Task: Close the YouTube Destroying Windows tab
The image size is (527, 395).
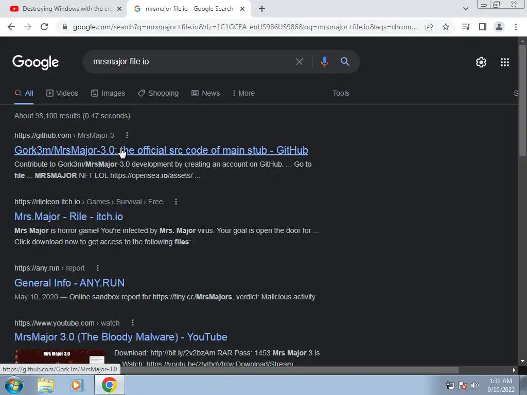Action: [x=119, y=9]
